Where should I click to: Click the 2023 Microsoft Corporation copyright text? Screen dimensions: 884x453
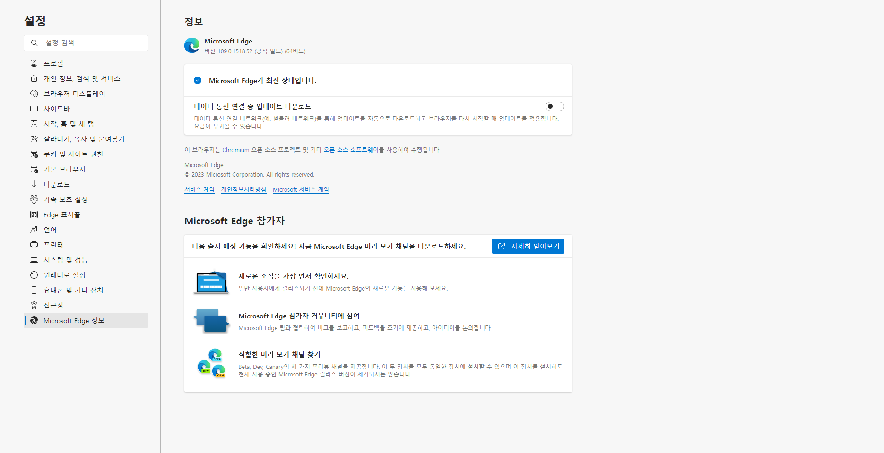pos(250,175)
